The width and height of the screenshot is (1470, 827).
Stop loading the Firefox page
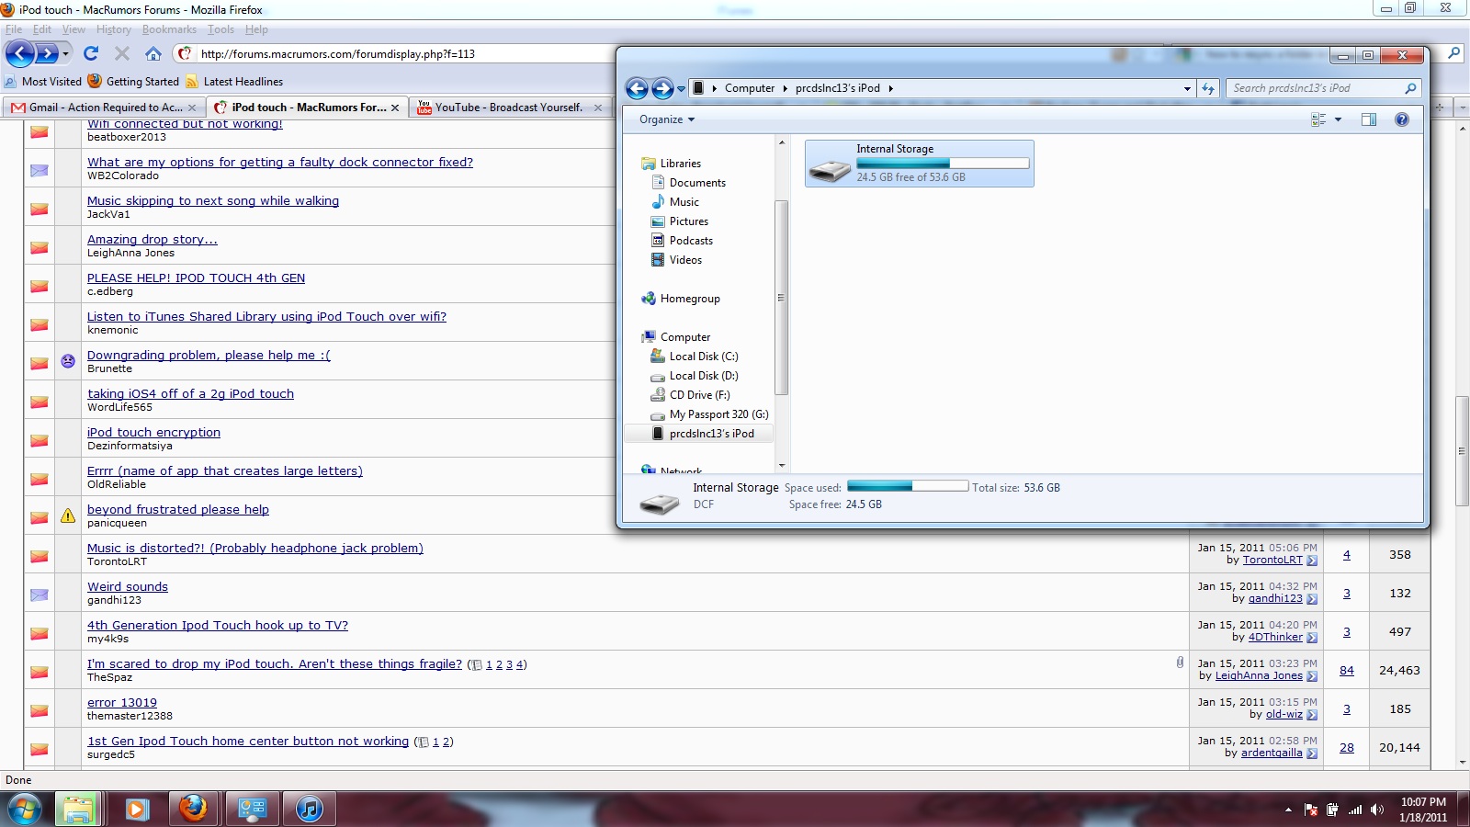122,53
